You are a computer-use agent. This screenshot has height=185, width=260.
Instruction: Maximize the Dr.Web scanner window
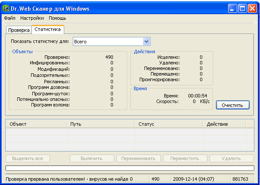(x=242, y=9)
